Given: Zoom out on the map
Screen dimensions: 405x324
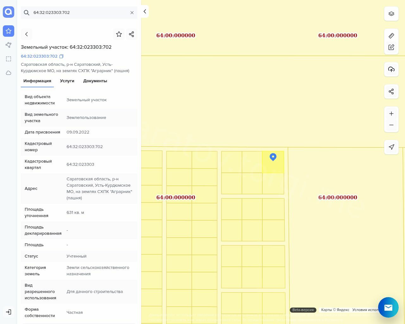Looking at the screenshot, I should coord(391,125).
